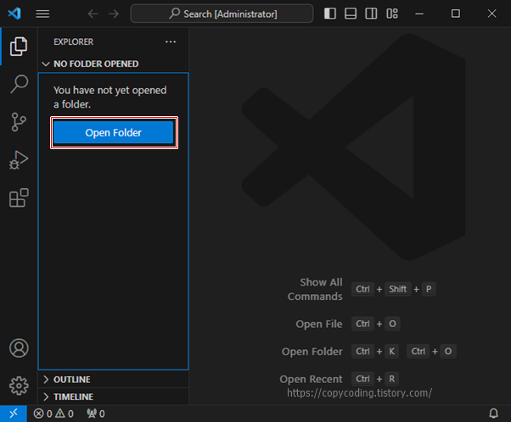Click the Open Recent shortcut label
511x422 pixels.
point(311,379)
